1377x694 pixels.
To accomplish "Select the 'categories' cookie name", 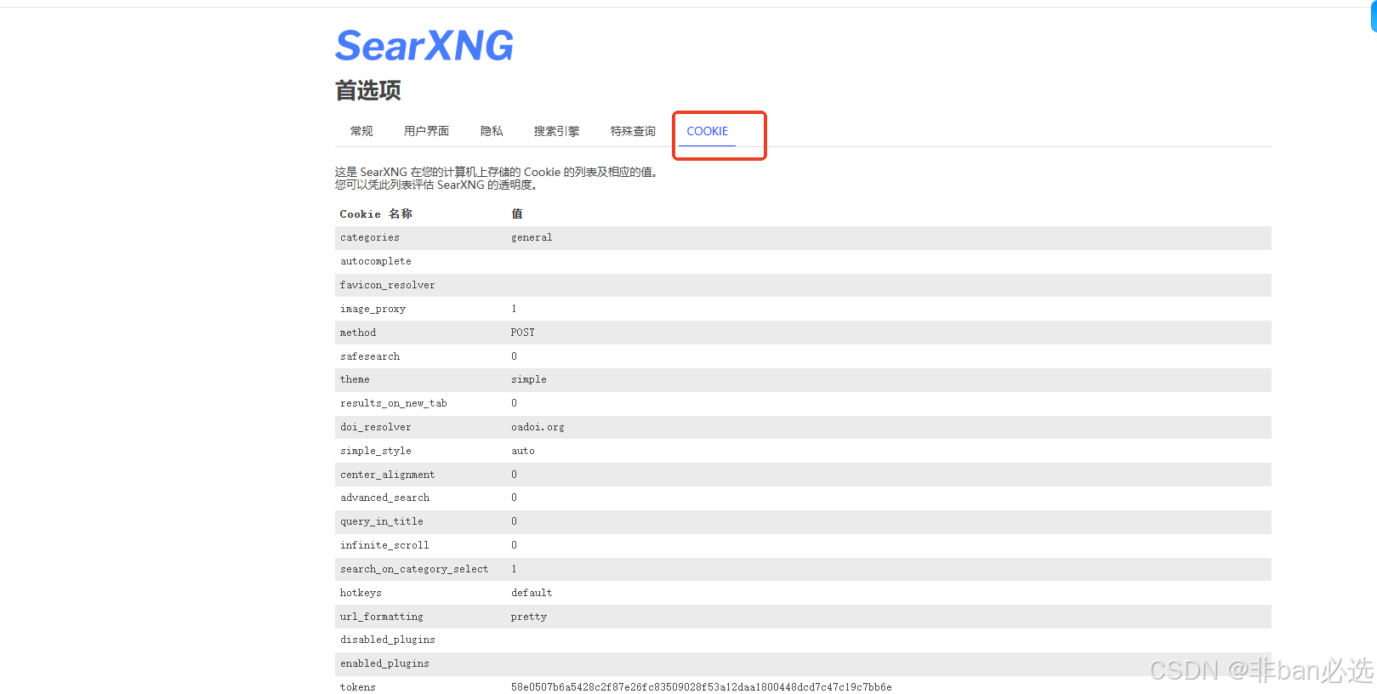I will pos(370,238).
